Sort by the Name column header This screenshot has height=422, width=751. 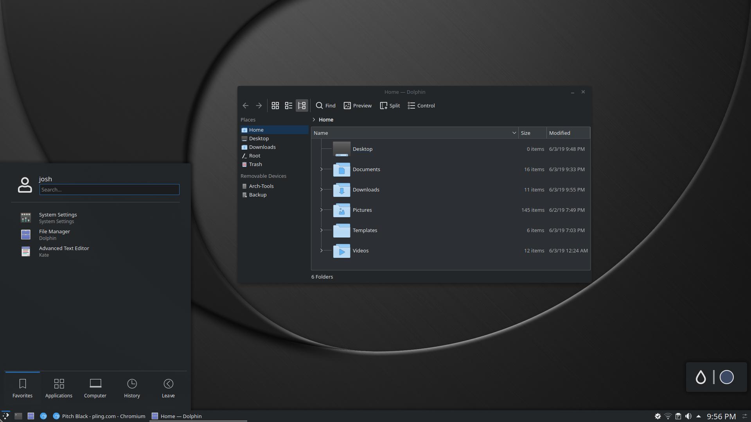[415, 133]
